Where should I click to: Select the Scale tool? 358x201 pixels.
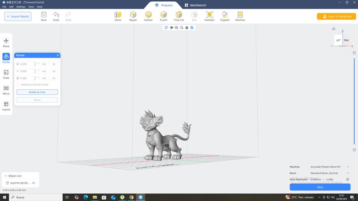(6, 74)
